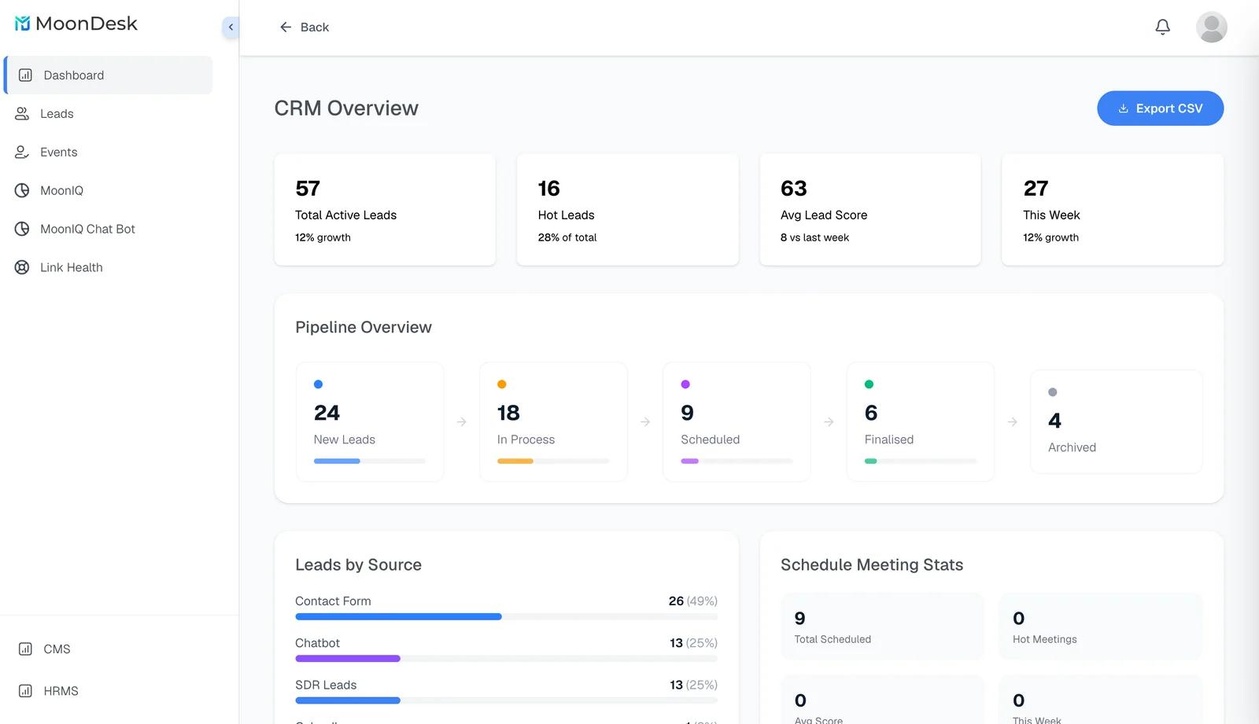Image resolution: width=1259 pixels, height=724 pixels.
Task: Click the Link Health lifebuoy icon
Action: tap(22, 268)
